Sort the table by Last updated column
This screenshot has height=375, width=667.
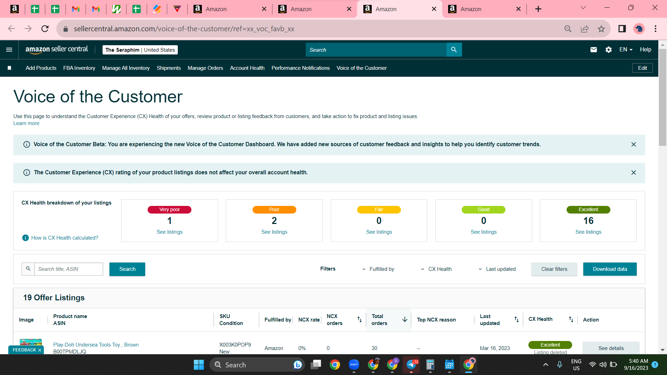[x=517, y=319]
